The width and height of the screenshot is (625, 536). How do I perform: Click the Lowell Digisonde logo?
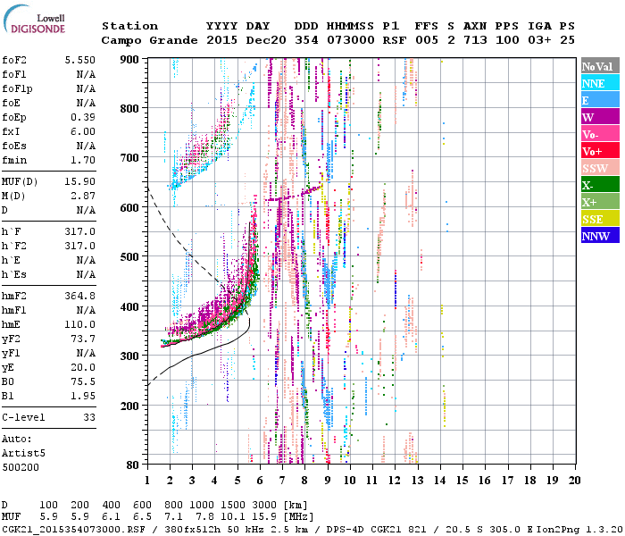pyautogui.click(x=35, y=20)
